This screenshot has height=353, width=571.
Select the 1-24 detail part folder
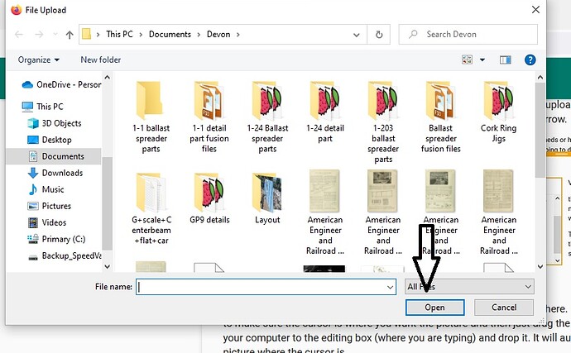click(325, 112)
